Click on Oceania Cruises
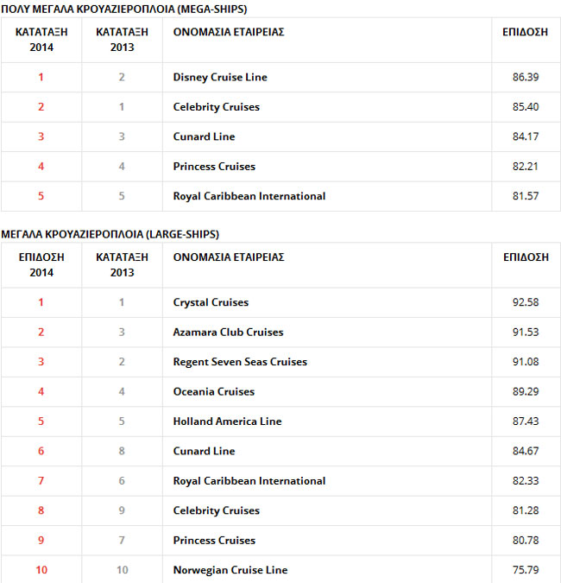The height and width of the screenshot is (583, 561). (x=214, y=391)
